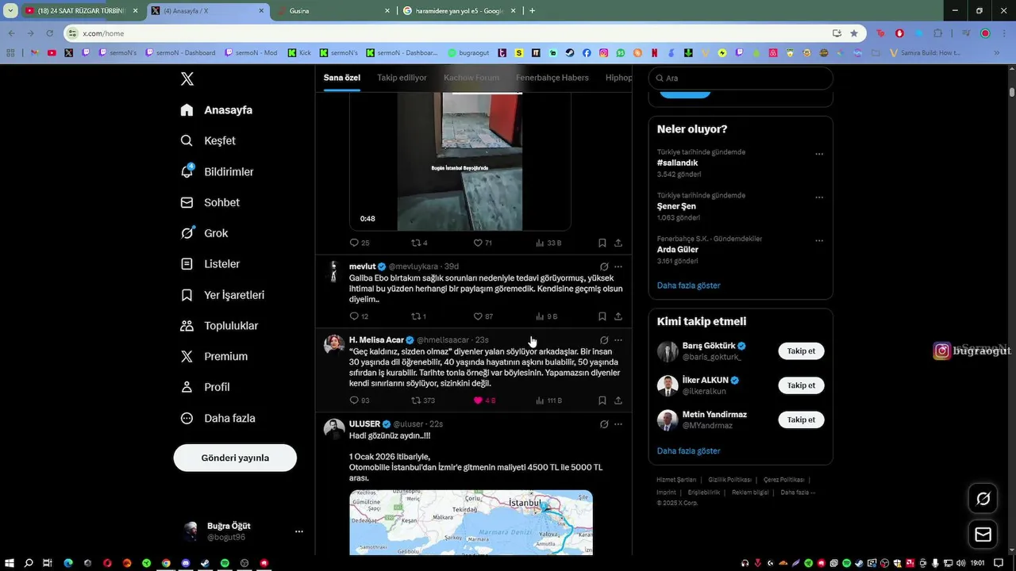The height and width of the screenshot is (571, 1016).
Task: Share H. Melisa Acar's post
Action: (618, 400)
